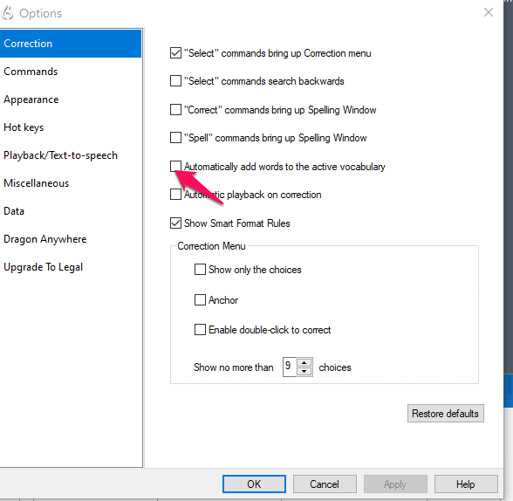Click the choices number input field

[x=290, y=367]
